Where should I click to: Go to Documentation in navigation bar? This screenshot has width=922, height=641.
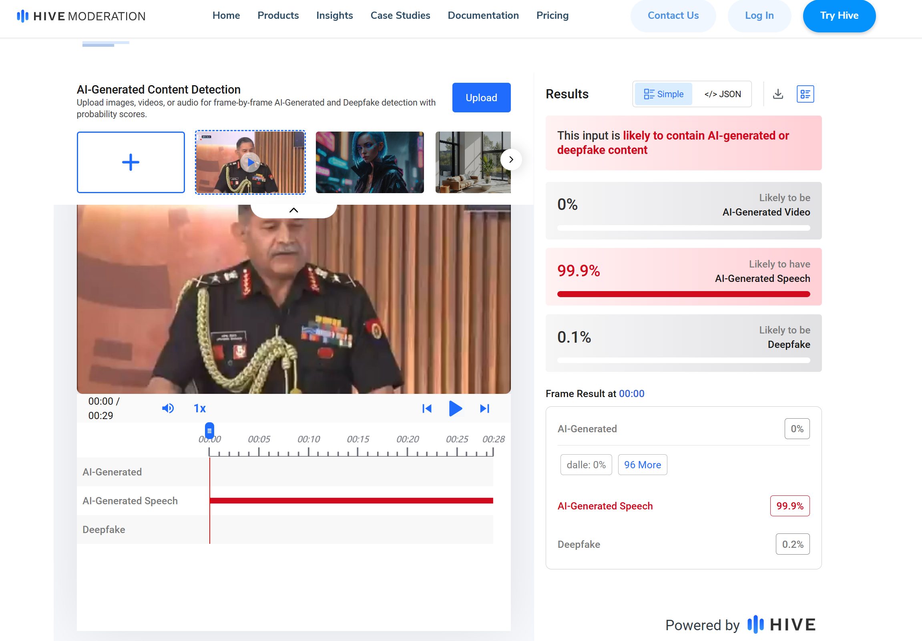(483, 15)
